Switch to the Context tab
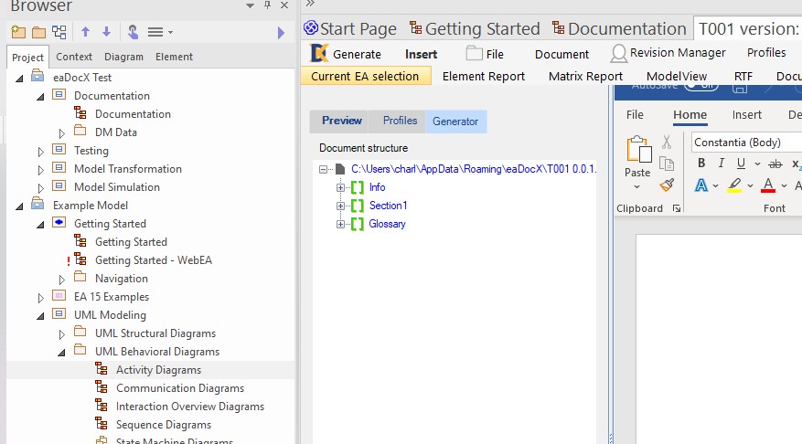Image resolution: width=802 pixels, height=444 pixels. [74, 57]
